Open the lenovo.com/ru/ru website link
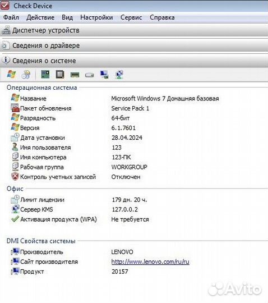This screenshot has height=303, width=268. tap(150, 261)
